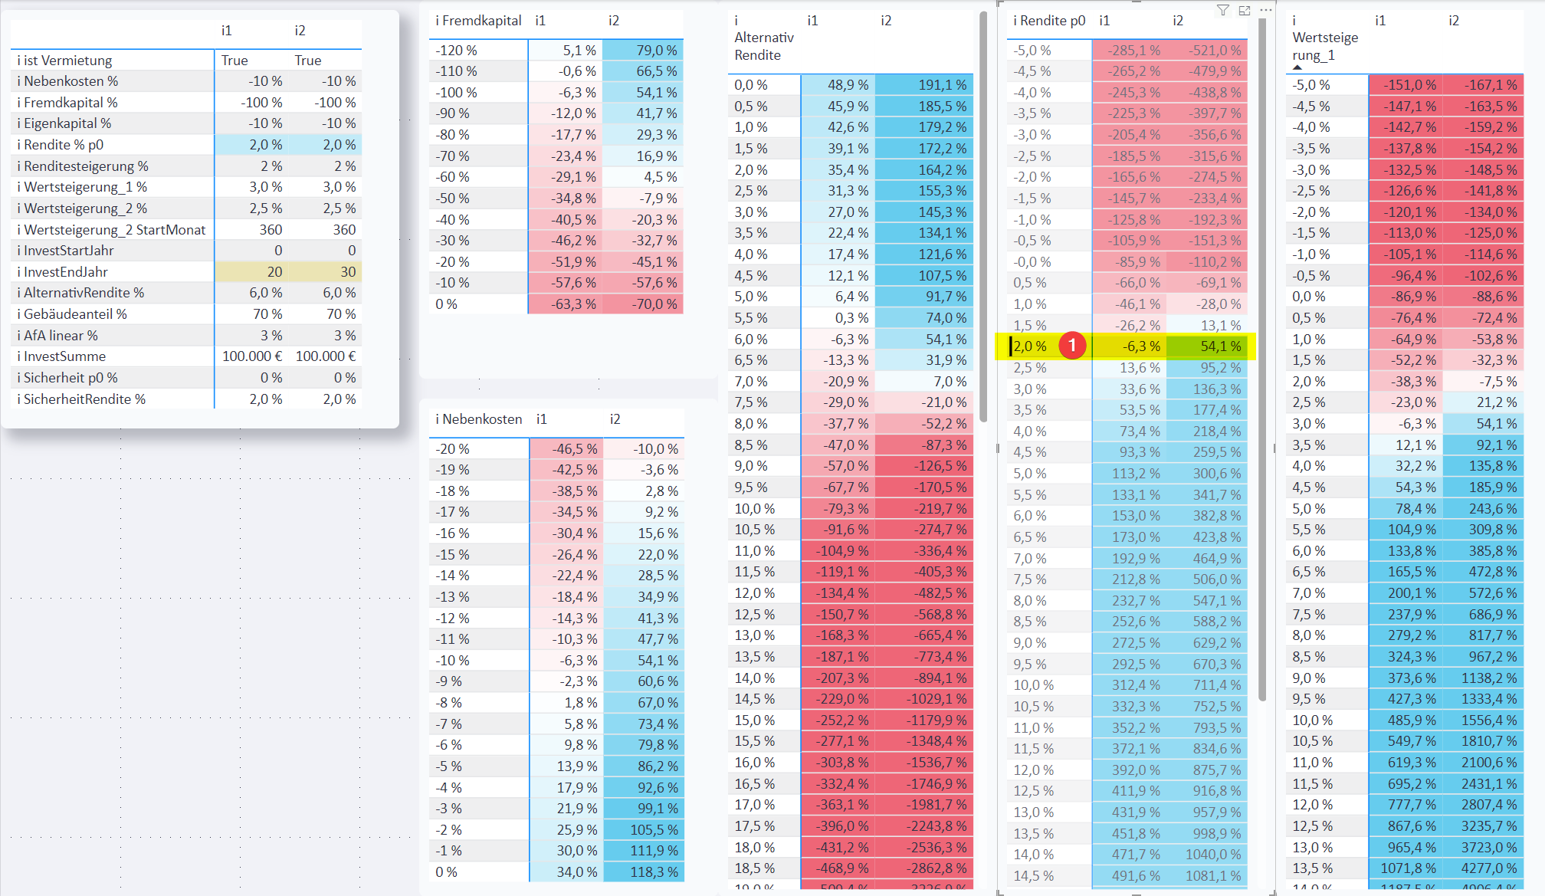Select the i Wertsteigerung_2 StartMonat row label
The width and height of the screenshot is (1545, 896).
(111, 230)
